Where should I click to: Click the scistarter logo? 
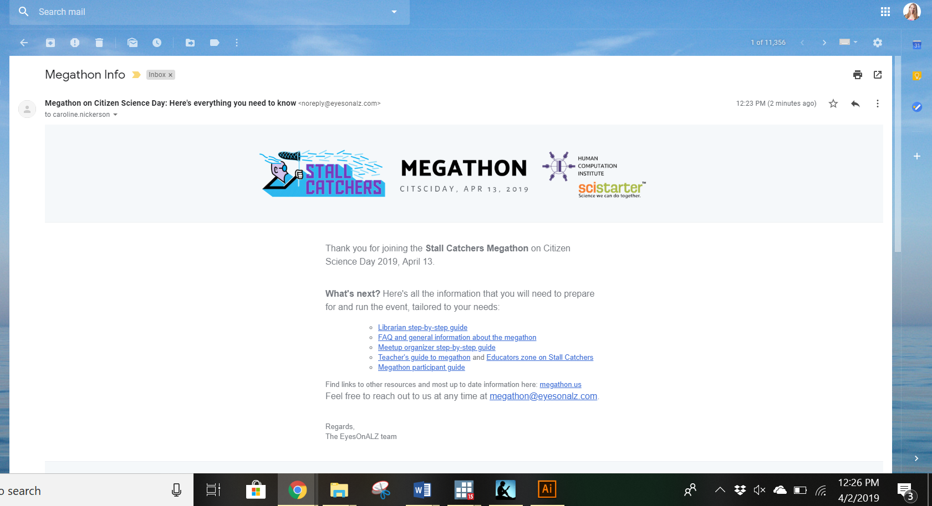click(612, 189)
